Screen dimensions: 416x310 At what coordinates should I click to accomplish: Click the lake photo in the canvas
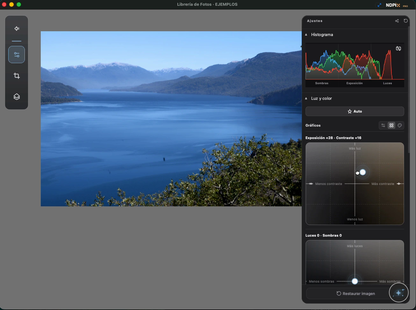[x=171, y=119]
